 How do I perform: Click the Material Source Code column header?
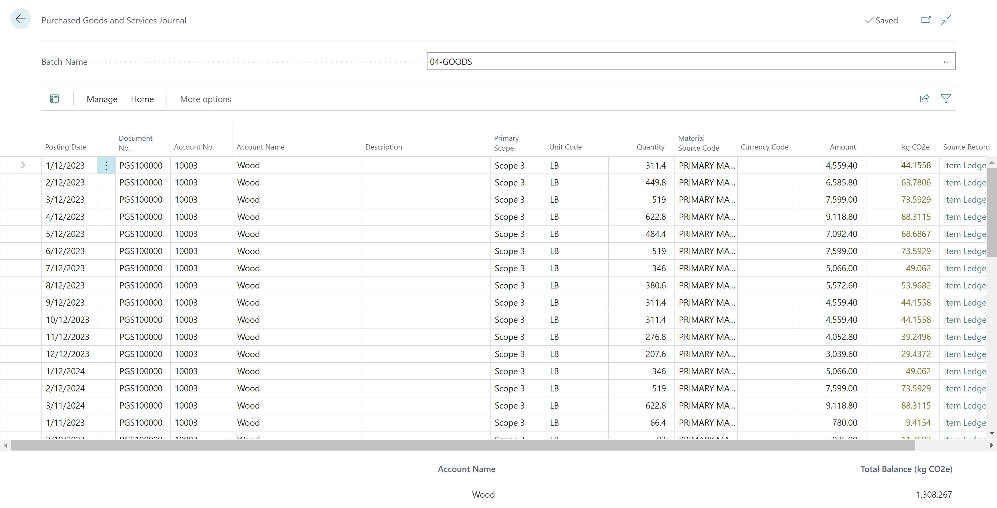(698, 143)
